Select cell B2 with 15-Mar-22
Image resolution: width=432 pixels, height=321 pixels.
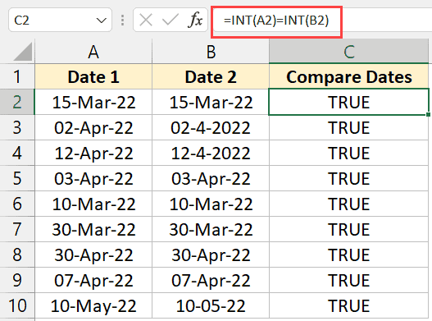point(211,102)
